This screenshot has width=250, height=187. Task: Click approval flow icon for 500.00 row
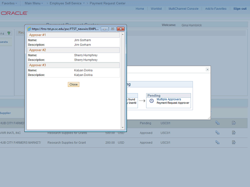[x=218, y=133]
